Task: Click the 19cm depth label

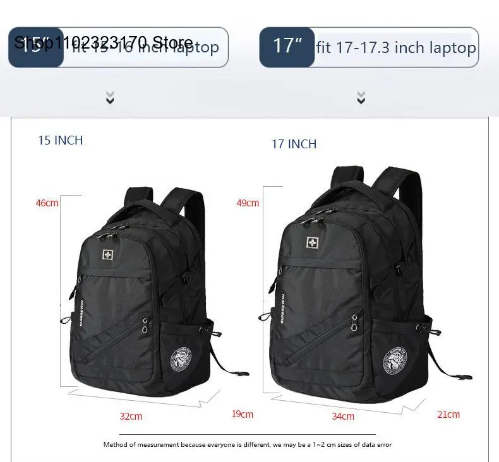Action: point(243,414)
